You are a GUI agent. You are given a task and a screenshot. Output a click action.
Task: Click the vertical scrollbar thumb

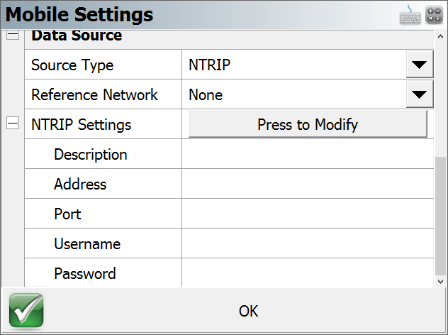(440, 216)
